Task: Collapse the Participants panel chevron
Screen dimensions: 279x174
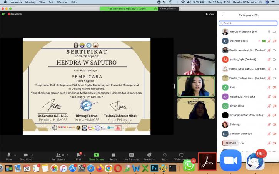Action: tap(222, 15)
